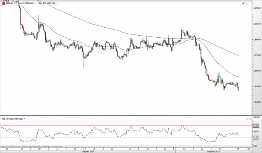Select day 19 on the time axis
The image size is (262, 153).
coord(22,149)
